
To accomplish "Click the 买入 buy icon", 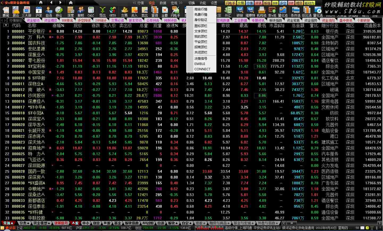I will 134,12.
